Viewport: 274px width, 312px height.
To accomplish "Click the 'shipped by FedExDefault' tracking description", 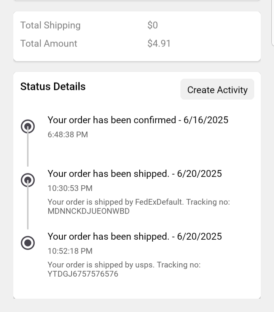I will click(x=139, y=202).
